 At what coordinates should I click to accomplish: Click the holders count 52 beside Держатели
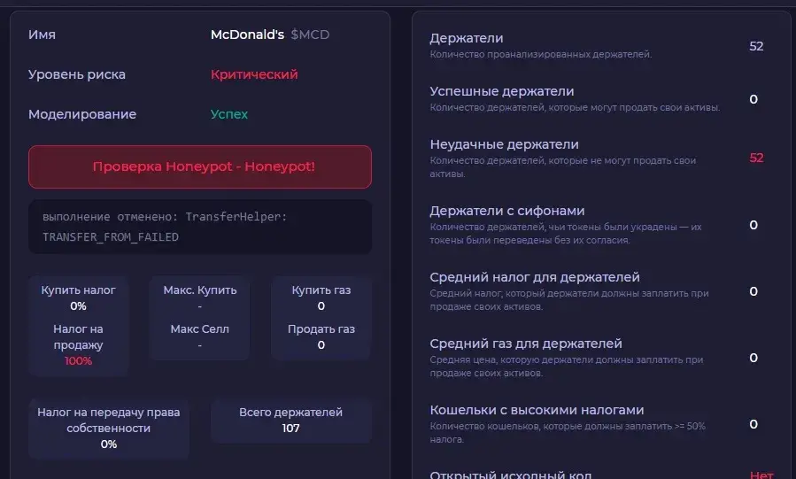pyautogui.click(x=756, y=46)
